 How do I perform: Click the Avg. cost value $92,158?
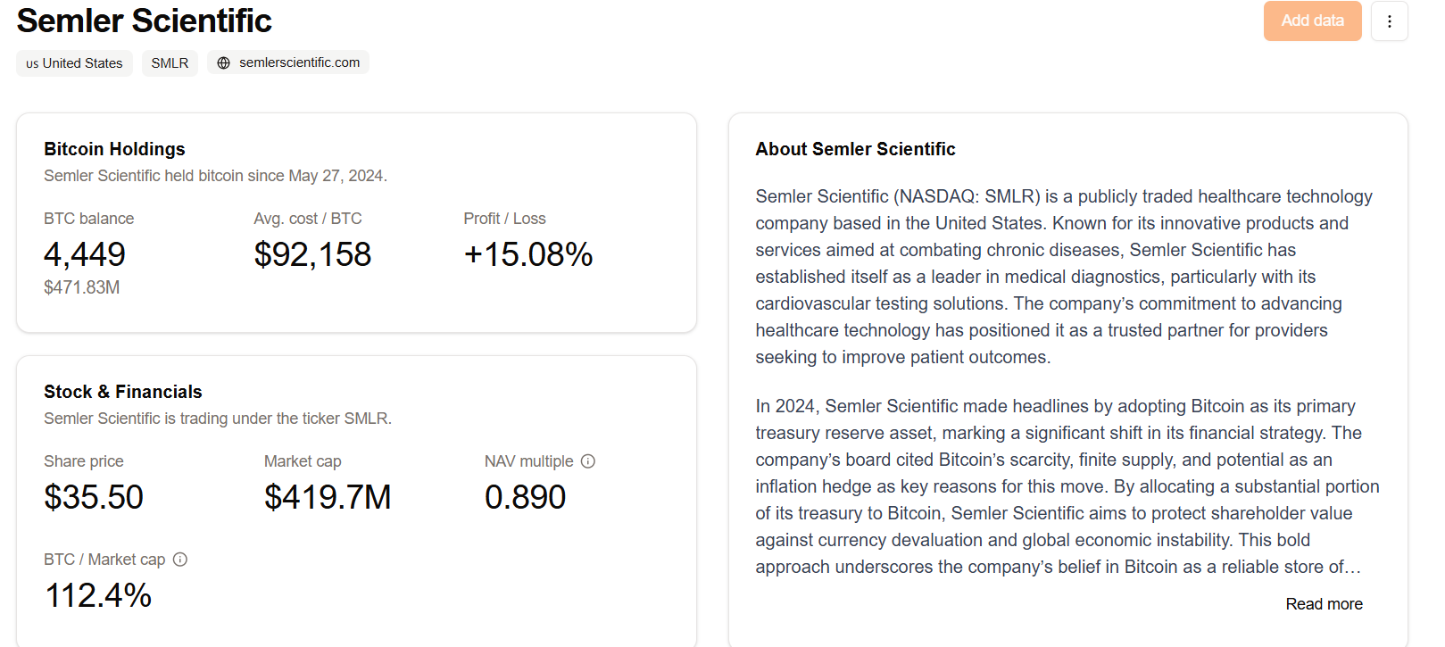312,254
